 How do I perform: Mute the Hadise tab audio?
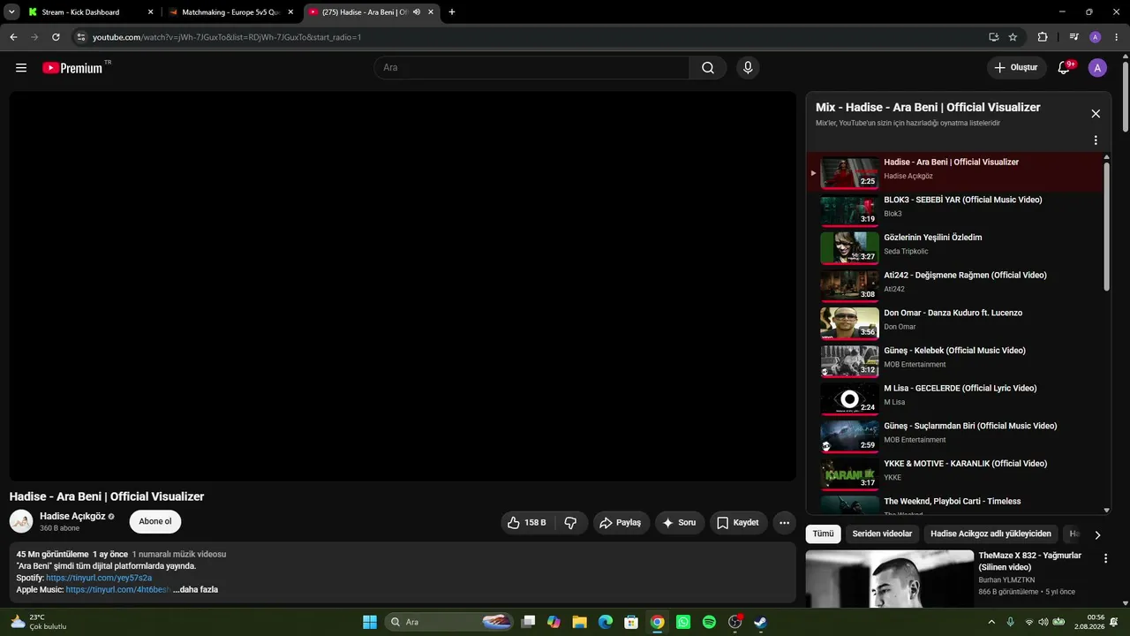point(417,12)
